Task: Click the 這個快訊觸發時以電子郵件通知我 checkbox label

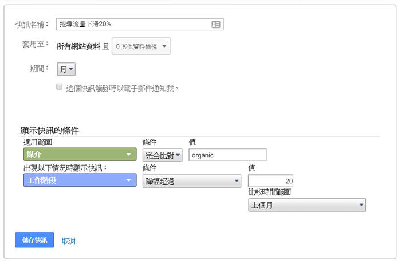Action: [x=123, y=88]
